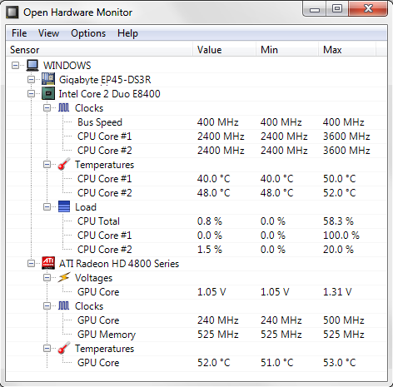Click the Value column header
Screen dimensions: 393x387
pos(224,50)
